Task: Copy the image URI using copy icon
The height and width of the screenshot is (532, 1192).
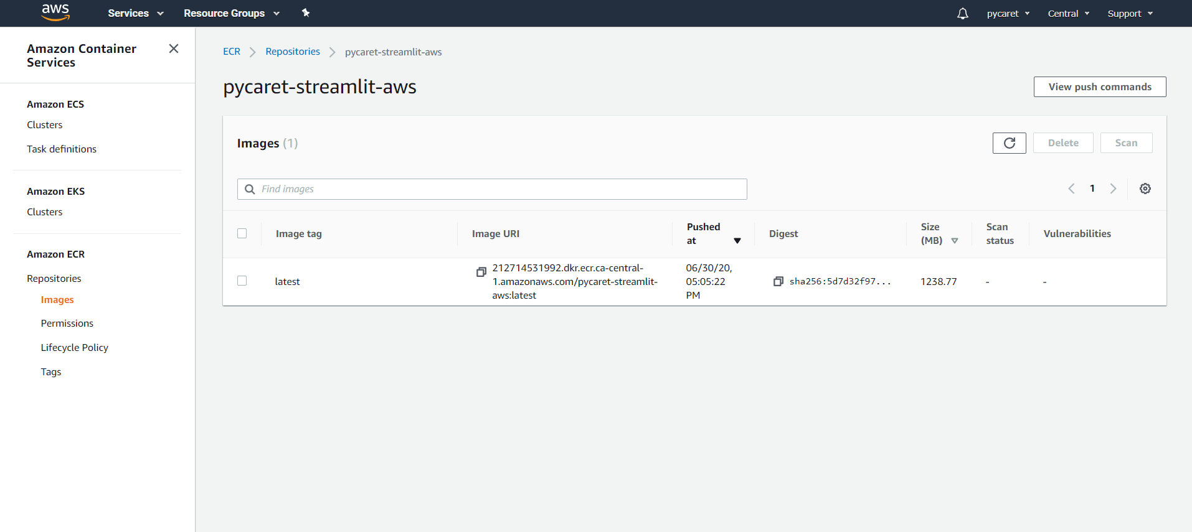Action: coord(481,272)
